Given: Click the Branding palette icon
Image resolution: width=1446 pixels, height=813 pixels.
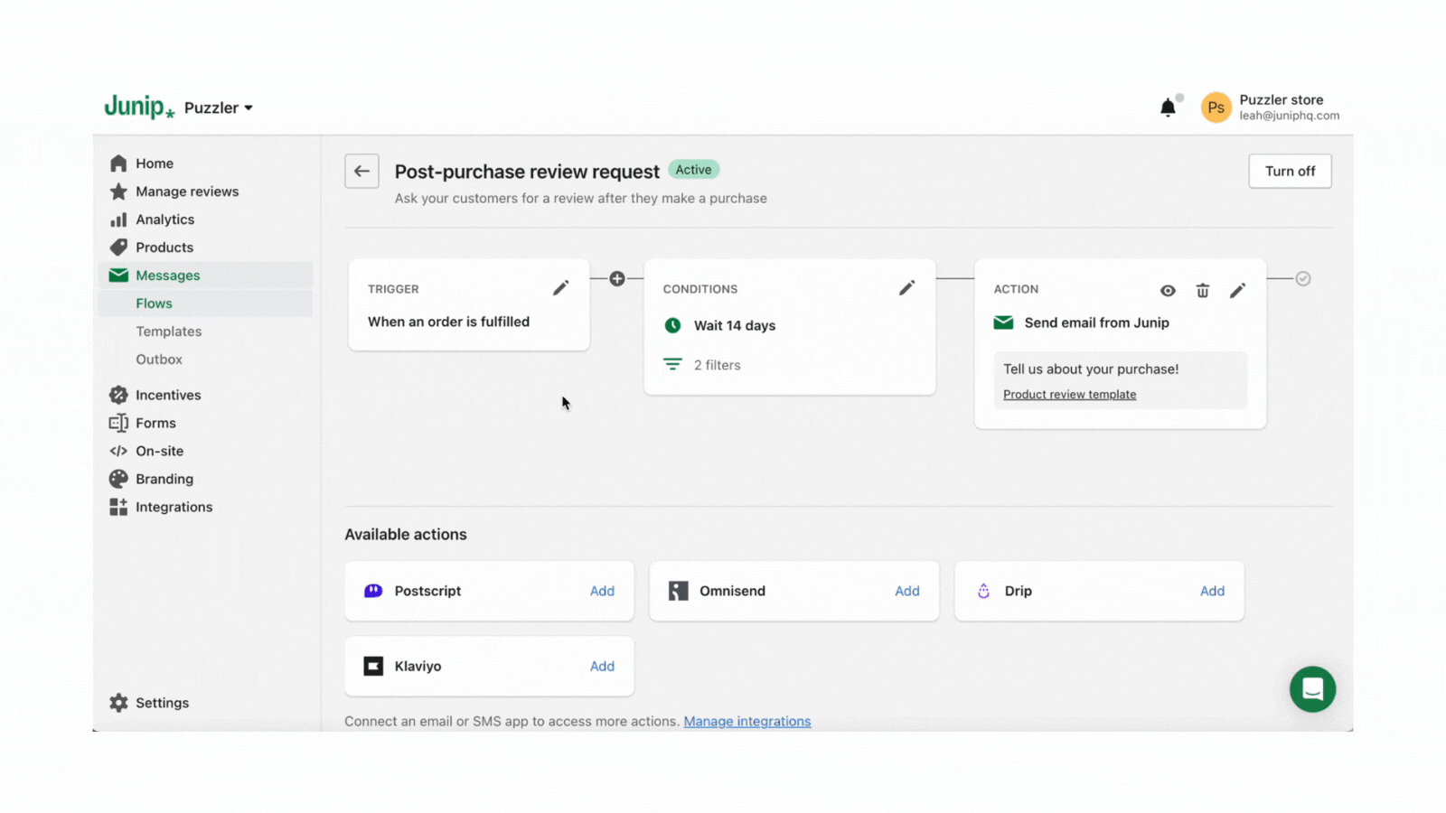Looking at the screenshot, I should click(118, 479).
